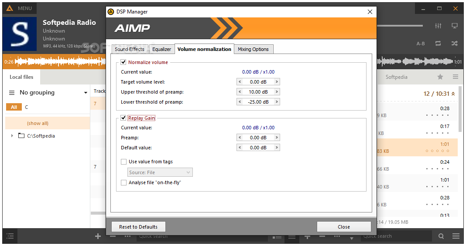Click the list icon in bottom-left corner

coord(10,236)
